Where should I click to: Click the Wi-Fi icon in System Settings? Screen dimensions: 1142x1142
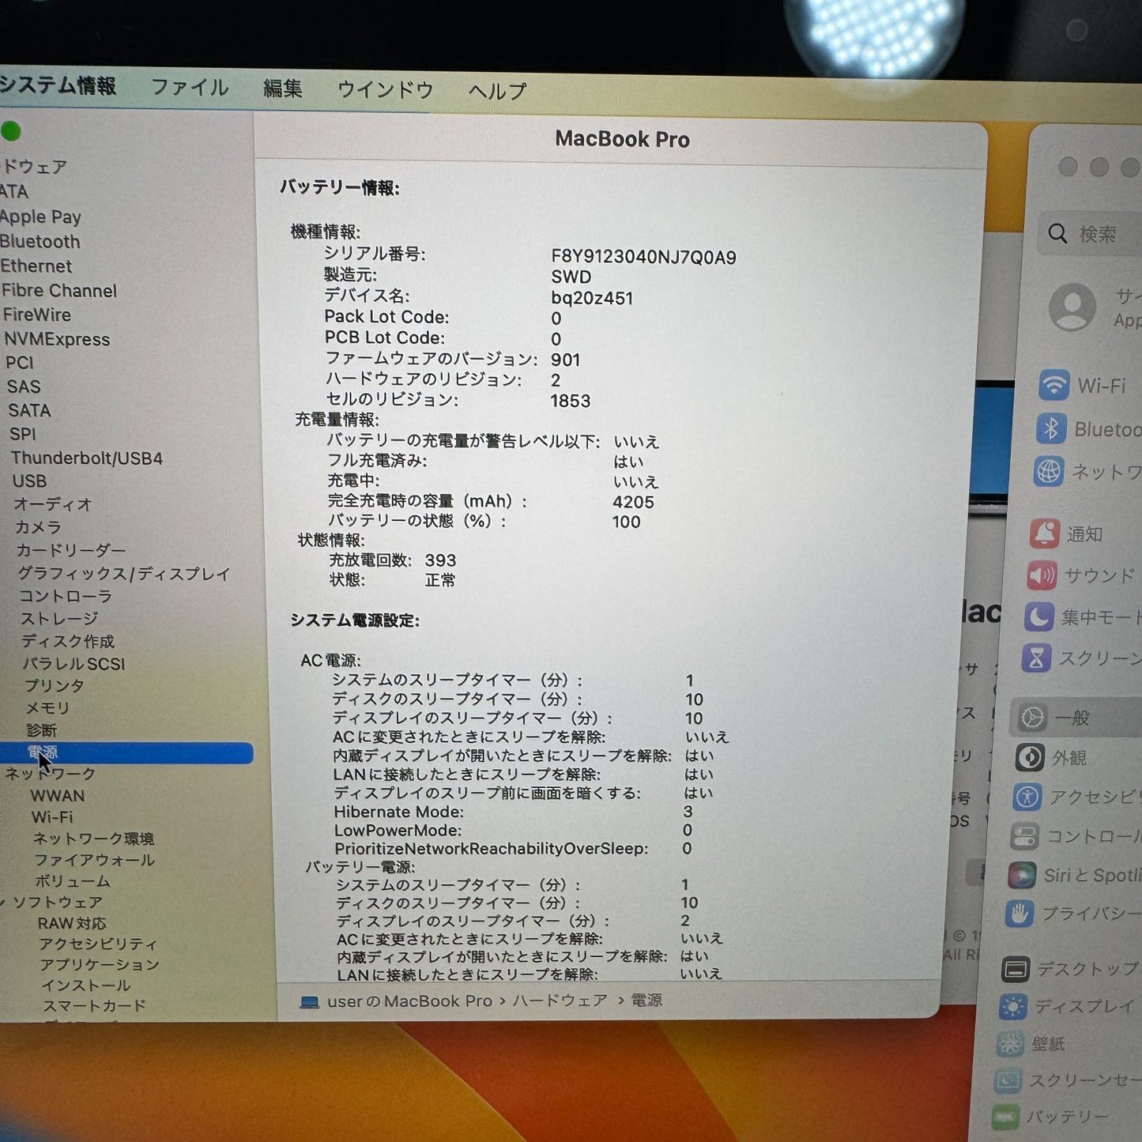pos(1054,385)
